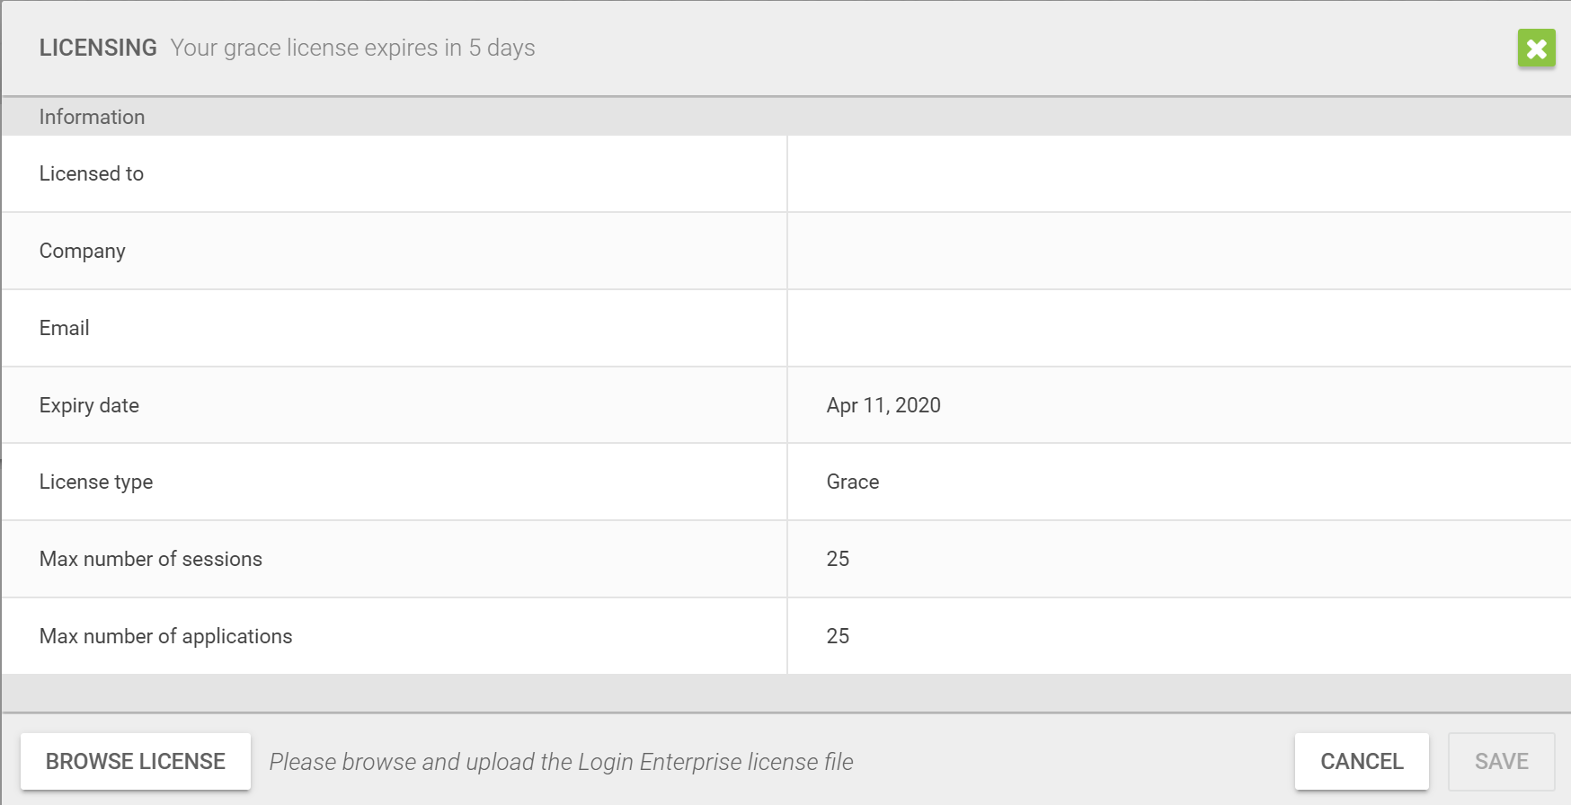Select the Licensed to row
1571x805 pixels.
pyautogui.click(x=92, y=173)
